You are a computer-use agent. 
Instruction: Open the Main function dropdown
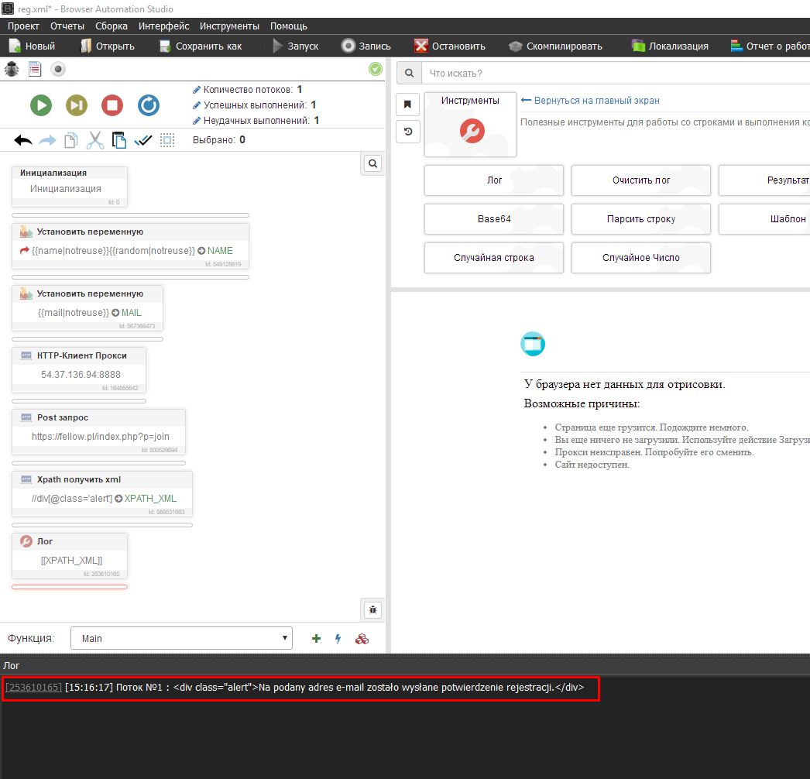tap(181, 639)
